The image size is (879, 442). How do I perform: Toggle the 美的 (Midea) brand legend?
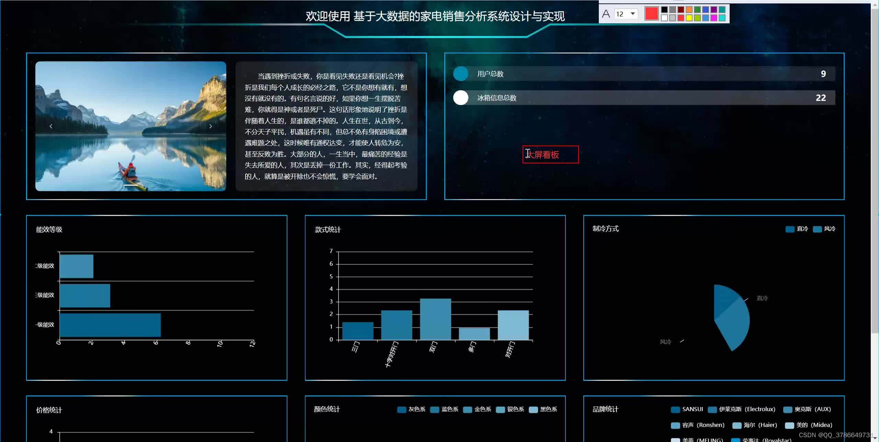809,425
